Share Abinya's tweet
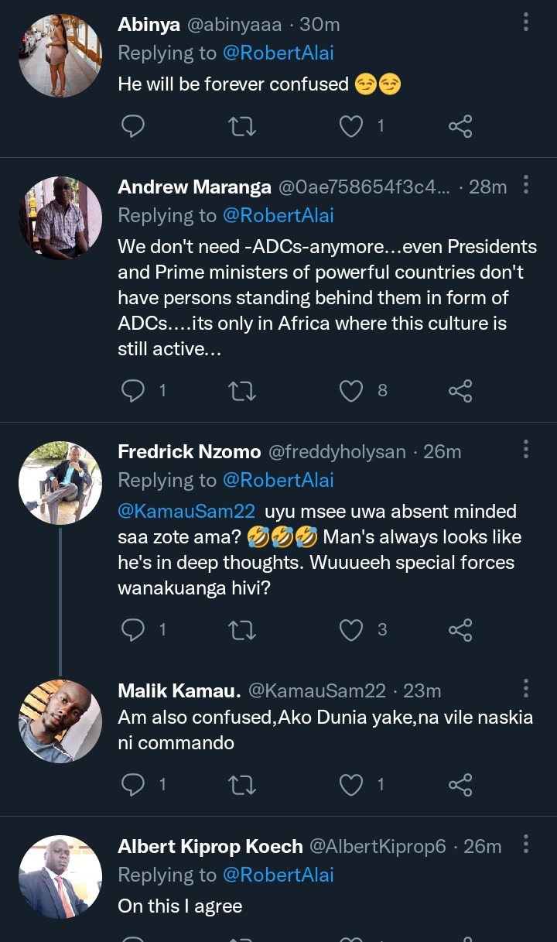The height and width of the screenshot is (942, 557). pyautogui.click(x=460, y=125)
